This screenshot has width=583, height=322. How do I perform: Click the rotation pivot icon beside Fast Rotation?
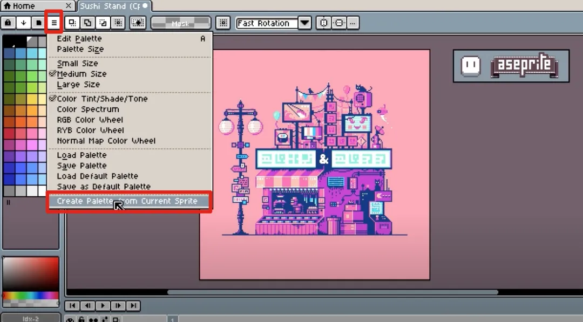click(223, 23)
